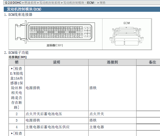The height and width of the screenshot is (136, 160).
Task: Click the ECM label above the illustration
Action: 127,23
